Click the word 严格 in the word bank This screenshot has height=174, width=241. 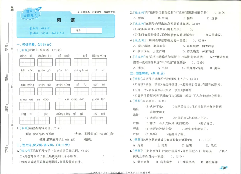[136, 123]
